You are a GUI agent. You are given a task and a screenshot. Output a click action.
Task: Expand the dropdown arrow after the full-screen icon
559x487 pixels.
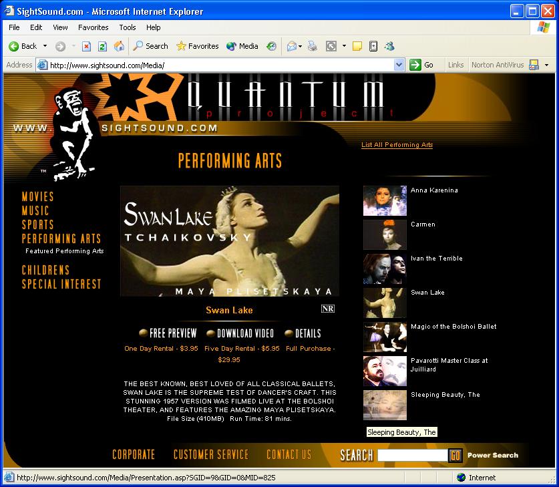[344, 46]
